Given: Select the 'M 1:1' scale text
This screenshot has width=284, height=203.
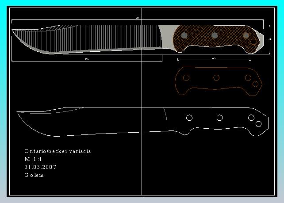Looking at the screenshot, I should (33, 159).
